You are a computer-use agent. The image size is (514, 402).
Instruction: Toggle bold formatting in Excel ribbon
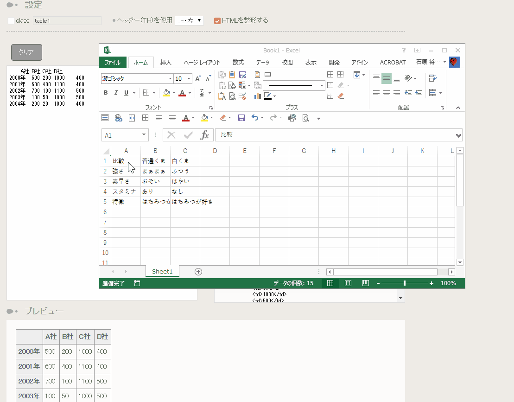(106, 93)
